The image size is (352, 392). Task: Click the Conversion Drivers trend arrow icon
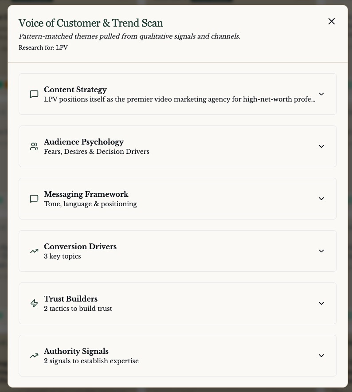34,251
